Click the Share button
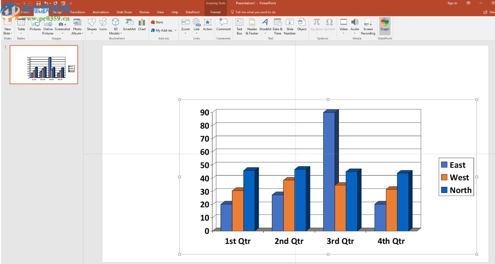The height and width of the screenshot is (264, 495). [x=489, y=12]
